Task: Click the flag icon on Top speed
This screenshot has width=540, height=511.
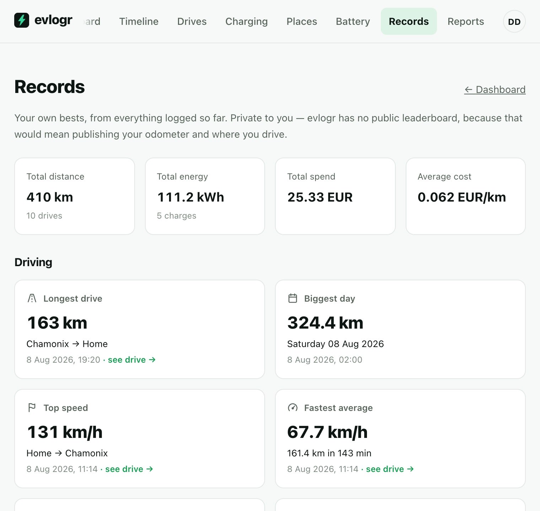Action: click(x=32, y=407)
